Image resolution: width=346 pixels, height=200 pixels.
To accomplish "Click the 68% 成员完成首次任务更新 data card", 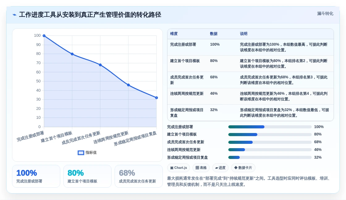I will pyautogui.click(x=139, y=176).
